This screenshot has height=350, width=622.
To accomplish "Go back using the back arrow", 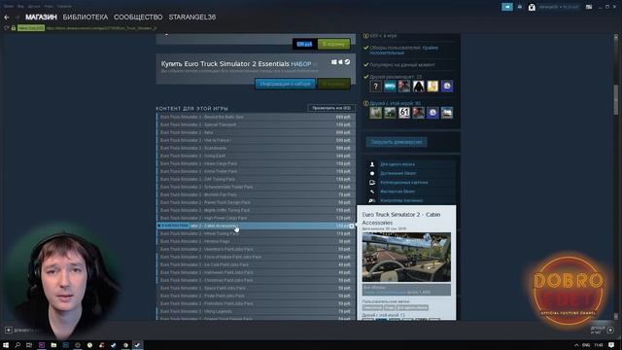I will click(x=7, y=17).
